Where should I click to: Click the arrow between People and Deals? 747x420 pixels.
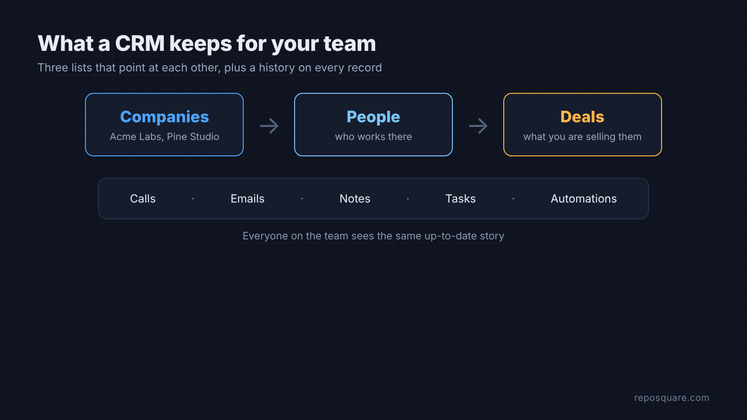tap(478, 126)
